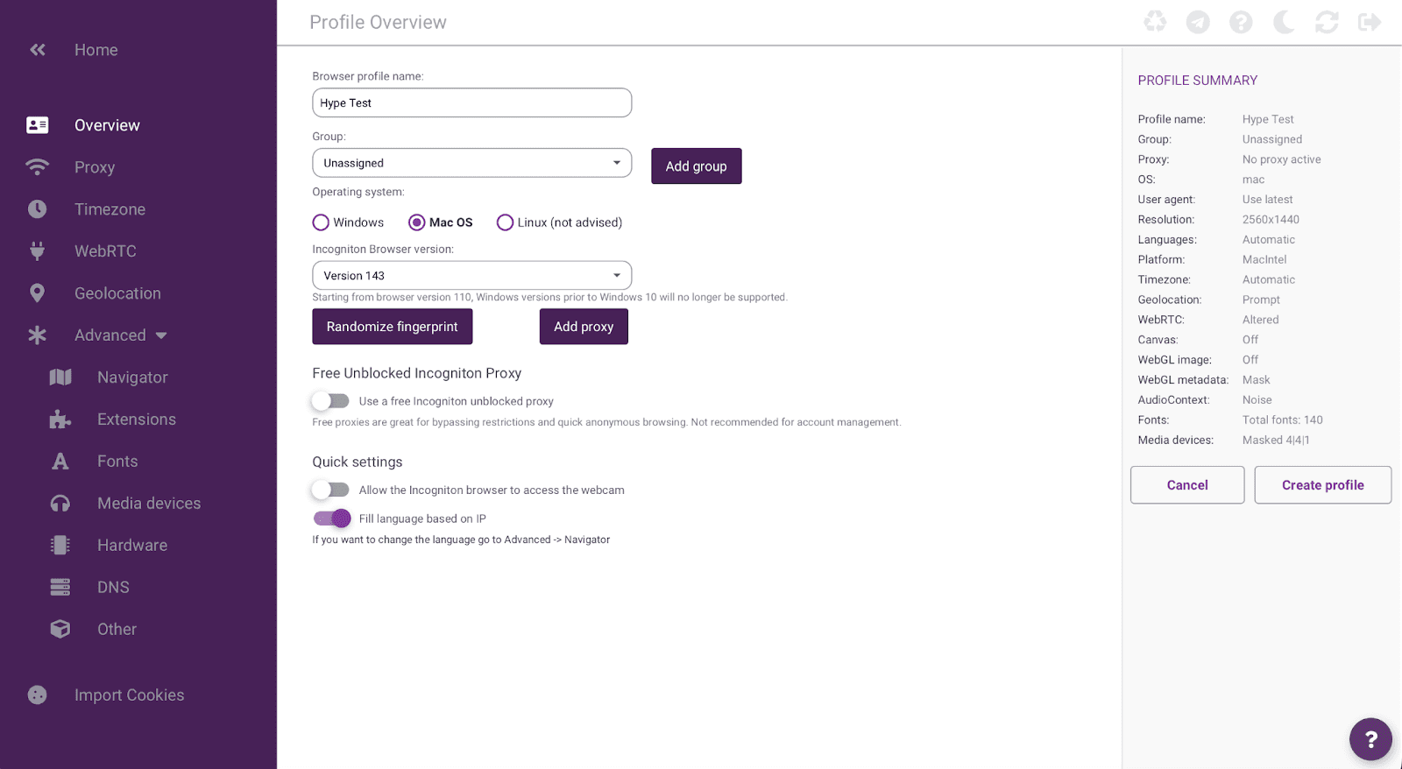Image resolution: width=1402 pixels, height=769 pixels.
Task: Click the Advanced asterisk icon
Action: coord(38,335)
